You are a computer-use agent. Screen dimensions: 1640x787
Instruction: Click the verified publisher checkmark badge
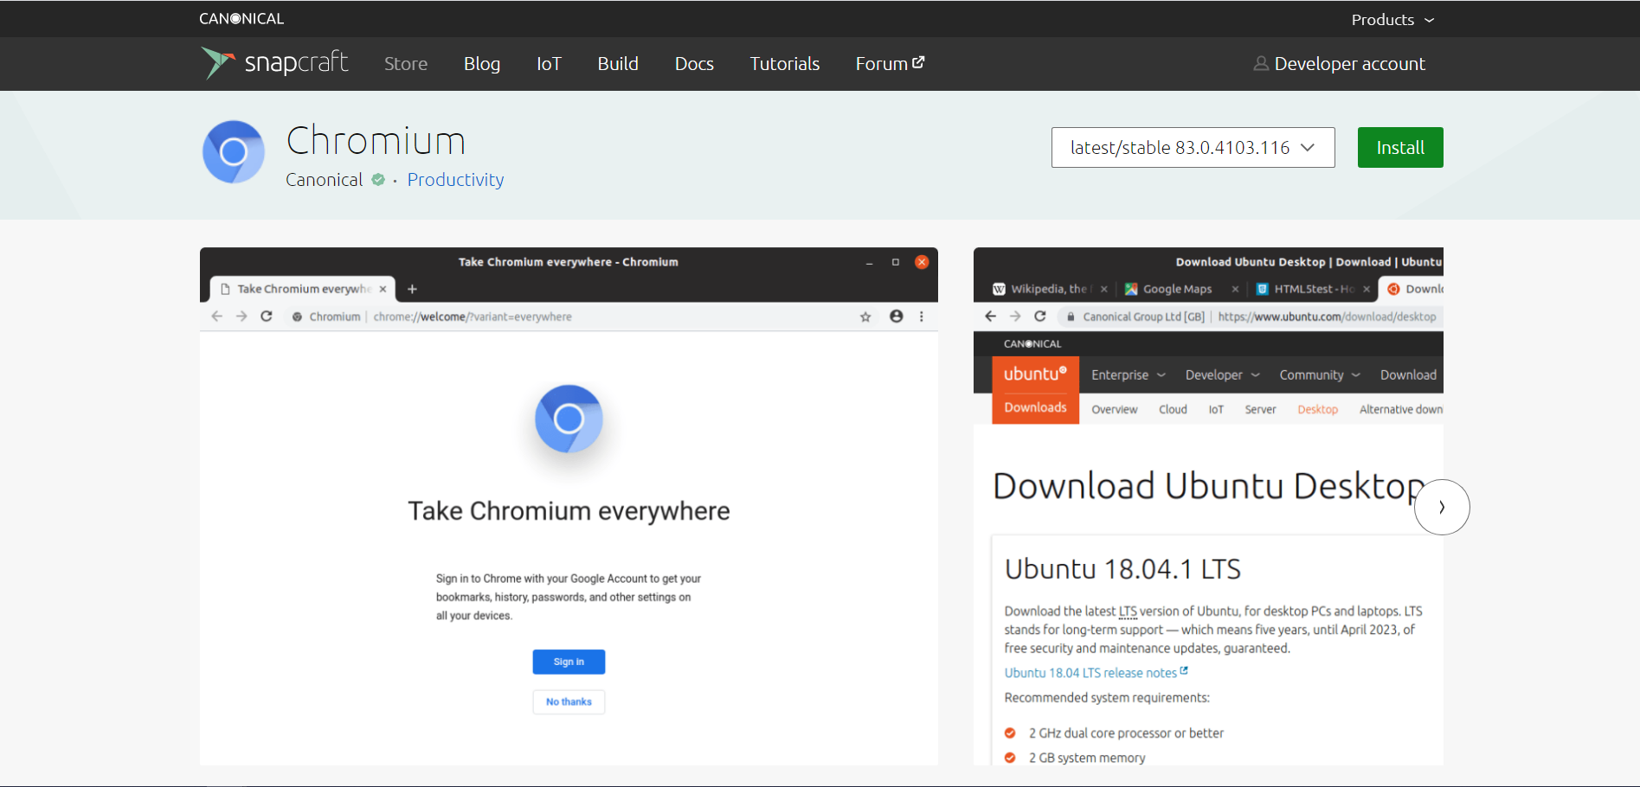(378, 180)
